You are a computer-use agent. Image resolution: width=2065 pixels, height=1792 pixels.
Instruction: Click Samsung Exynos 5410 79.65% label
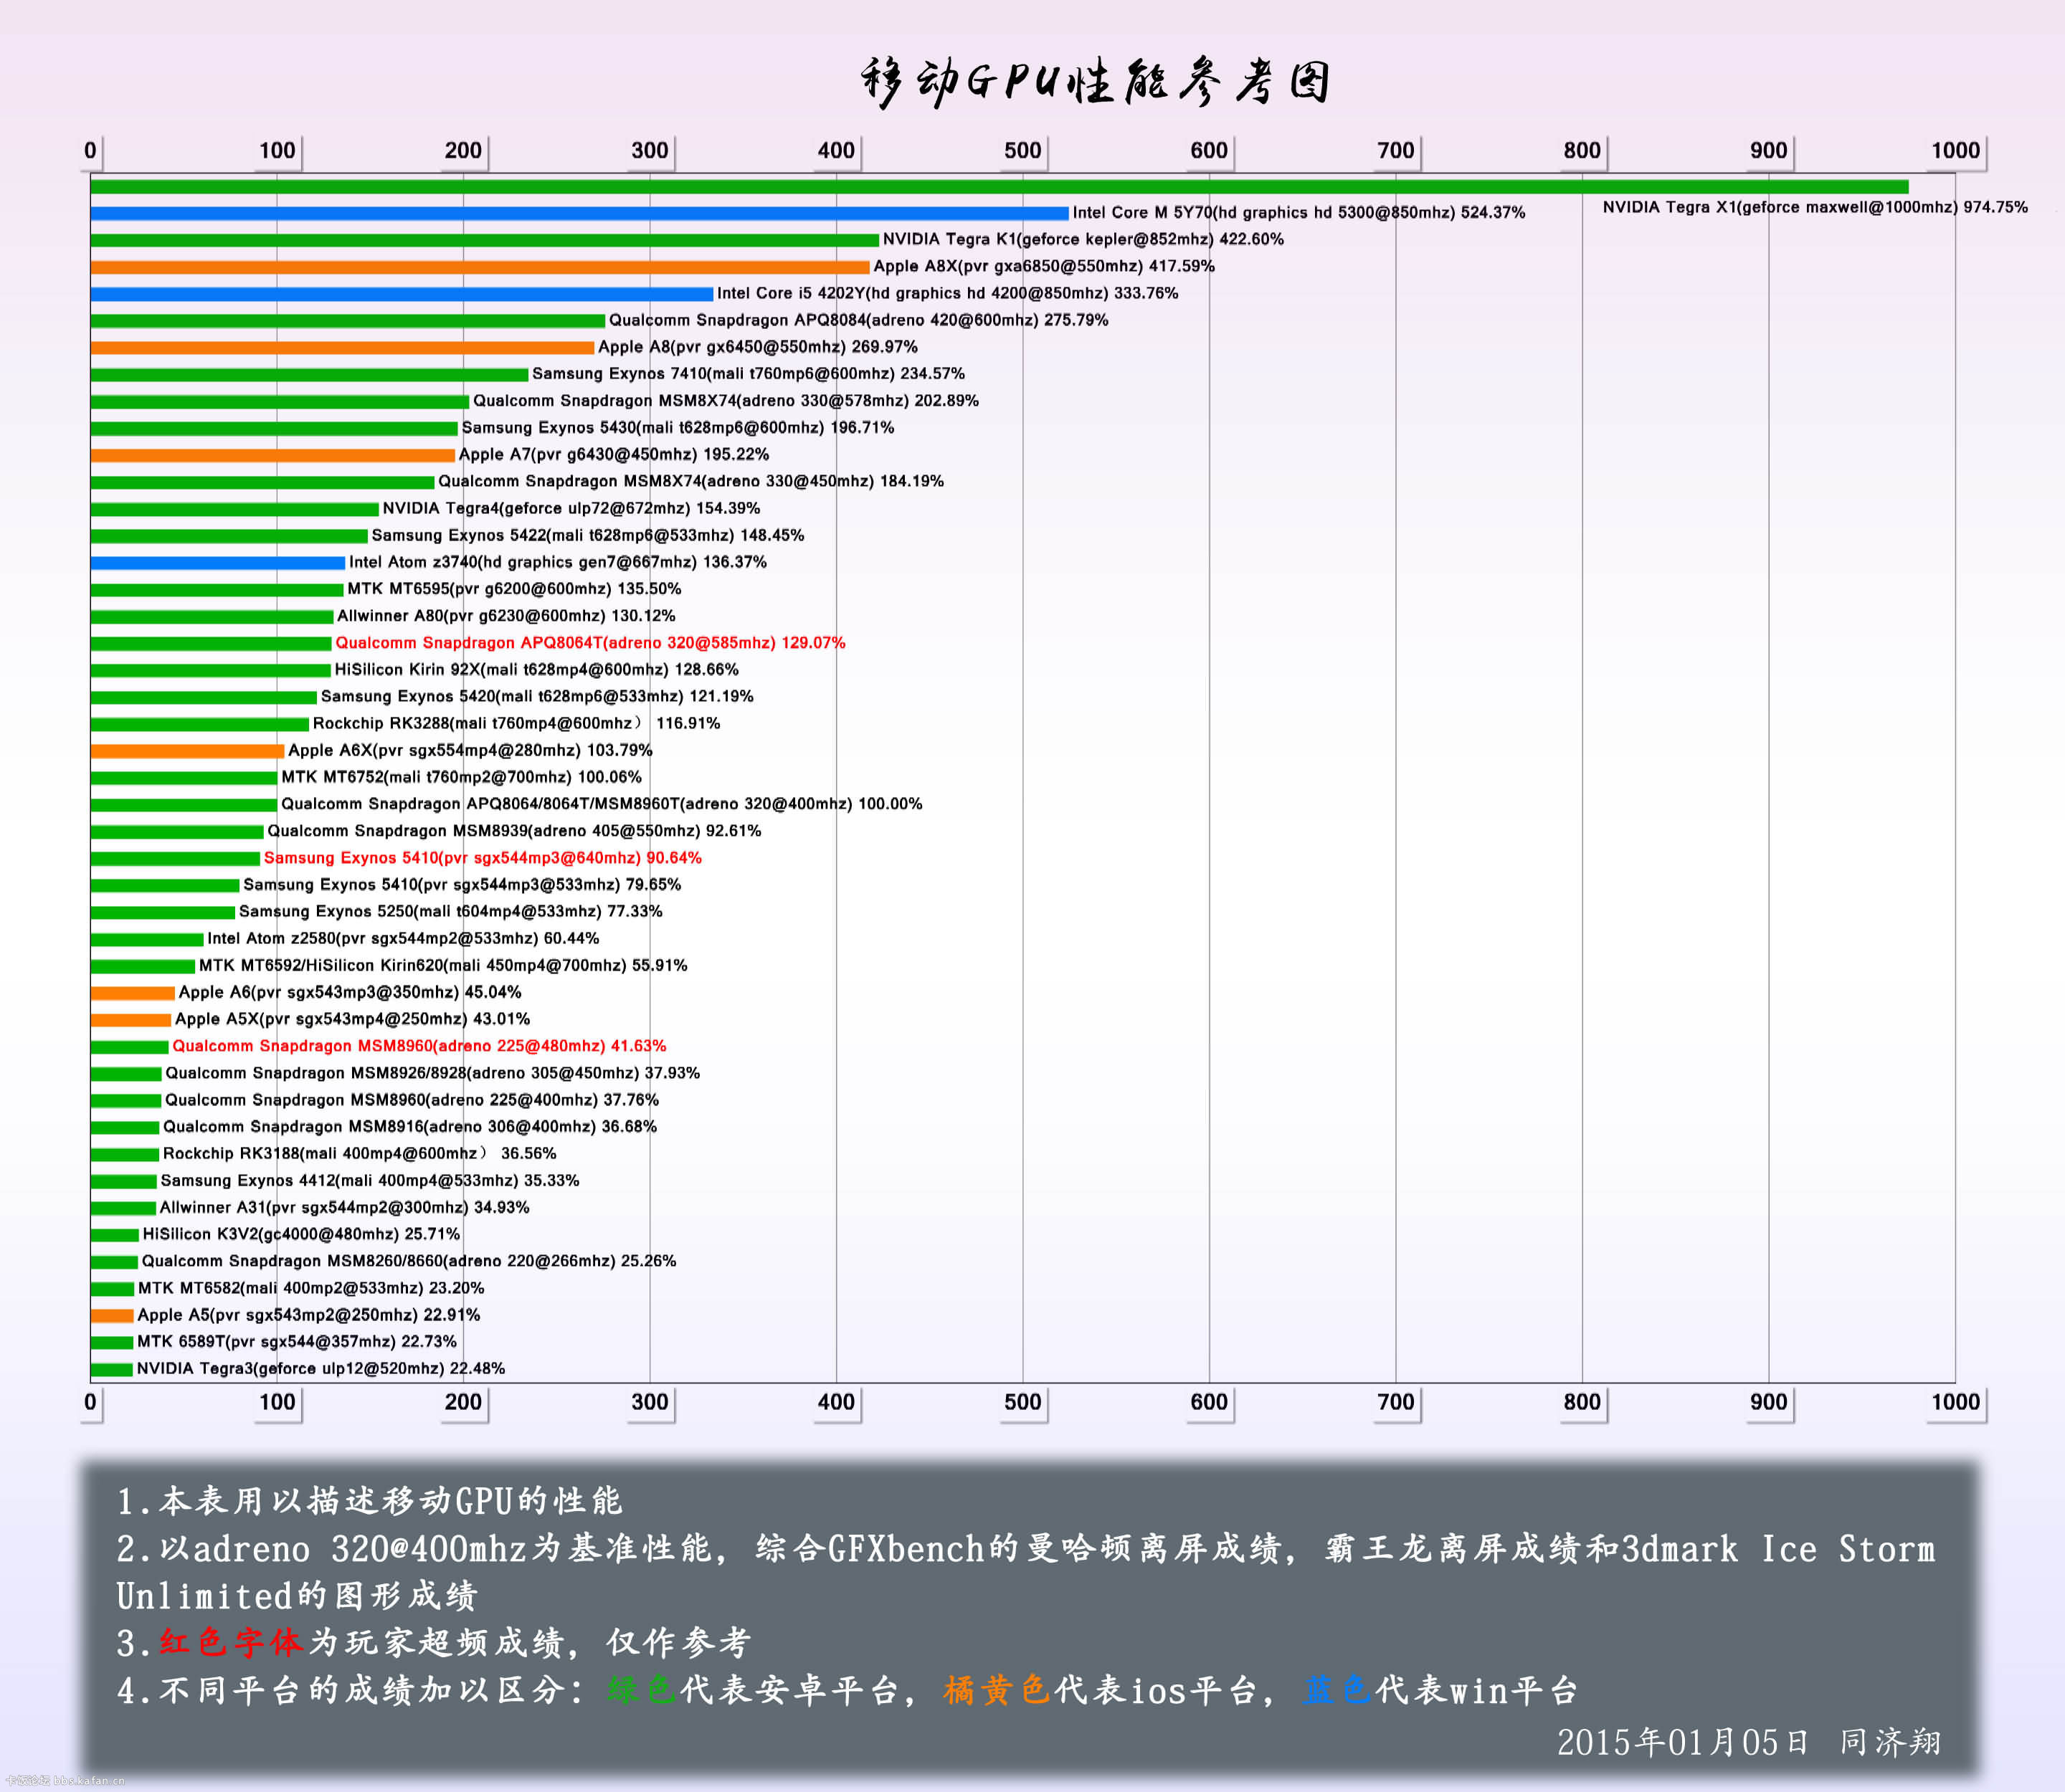click(x=462, y=885)
